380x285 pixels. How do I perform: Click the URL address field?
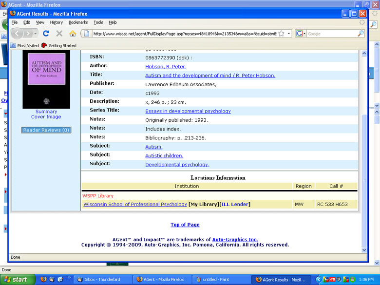coord(185,34)
